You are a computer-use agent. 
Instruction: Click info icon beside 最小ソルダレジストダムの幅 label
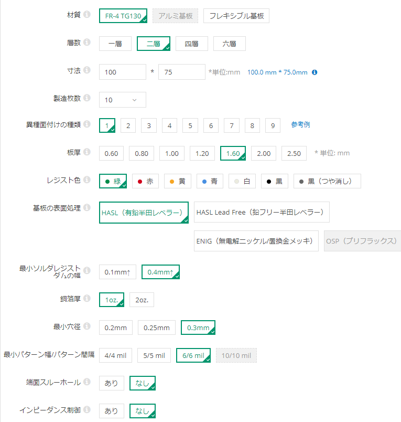pos(87,270)
